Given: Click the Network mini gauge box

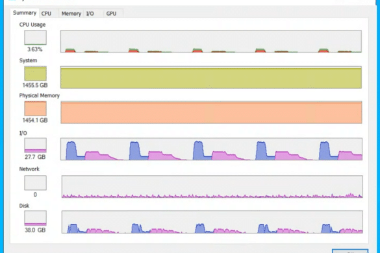Looking at the screenshot, I should [35, 183].
